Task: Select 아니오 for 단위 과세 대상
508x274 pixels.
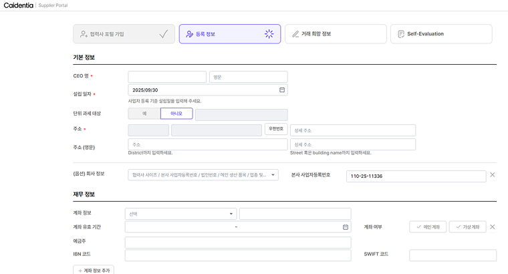Action: click(x=176, y=114)
